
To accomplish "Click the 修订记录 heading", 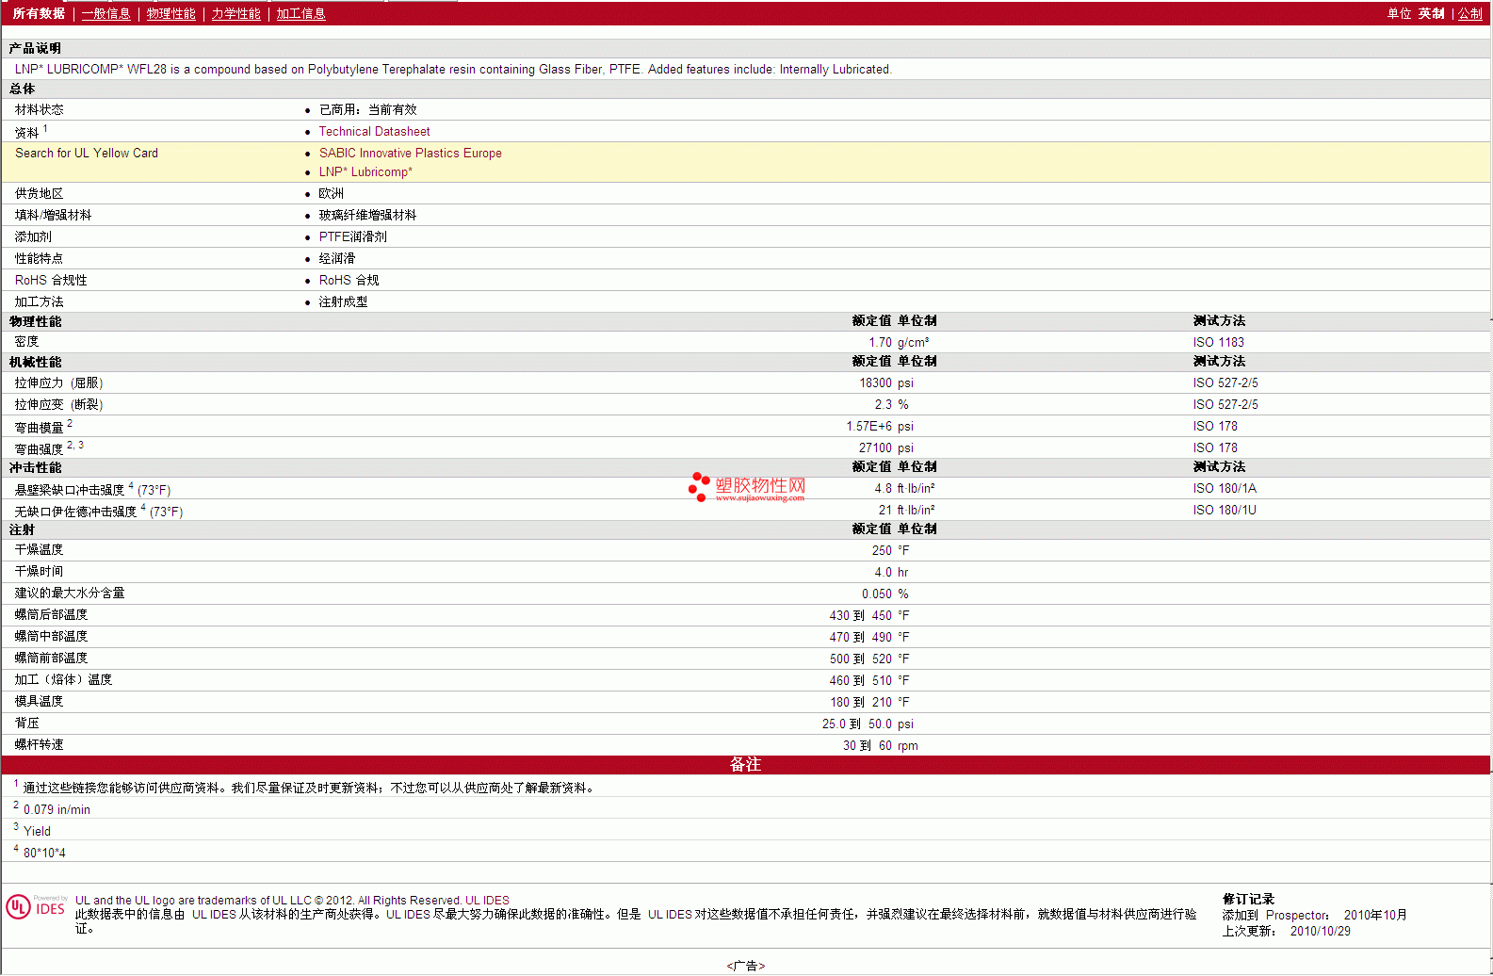I will [x=1248, y=900].
